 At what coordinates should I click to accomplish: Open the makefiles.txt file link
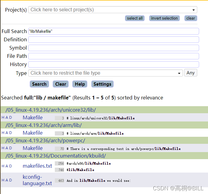coord(37,166)
